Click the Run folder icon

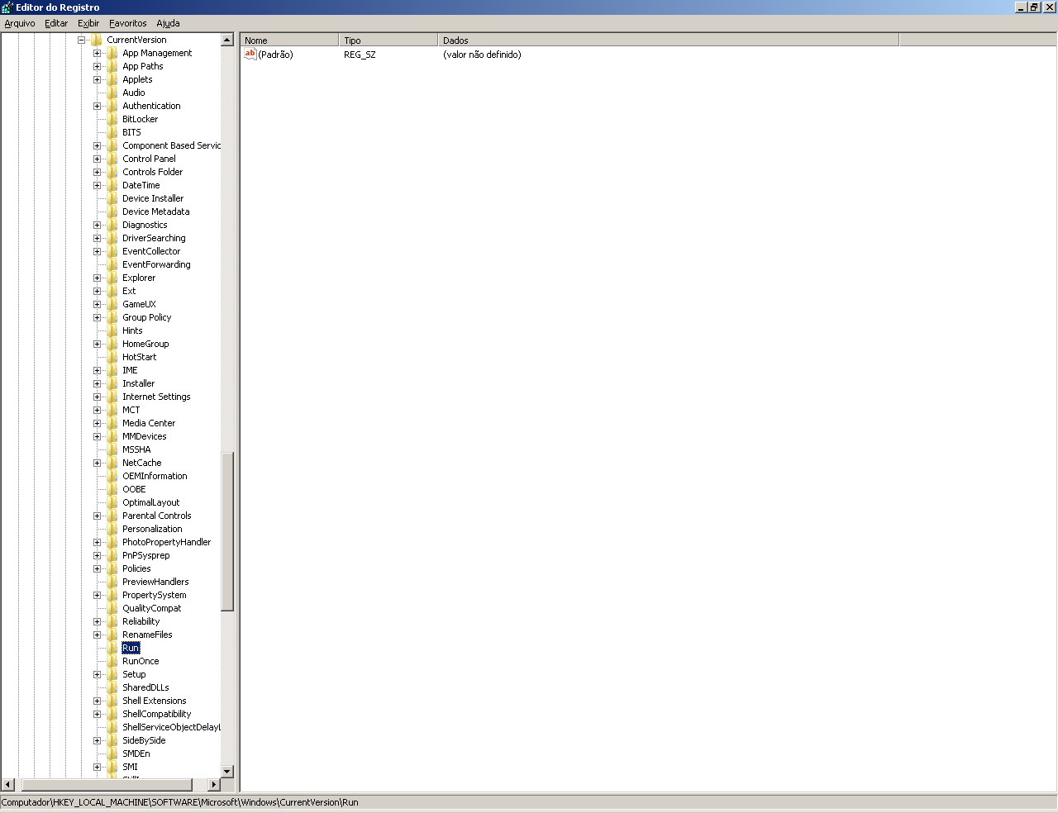tap(112, 648)
